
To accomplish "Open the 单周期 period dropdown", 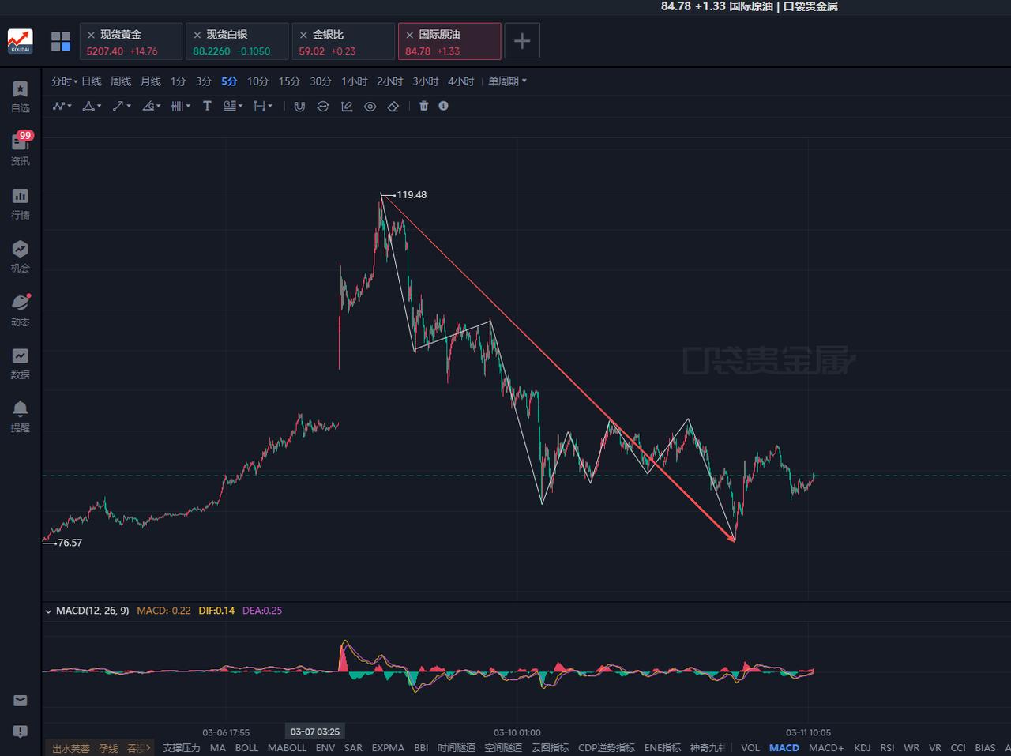I will point(507,81).
